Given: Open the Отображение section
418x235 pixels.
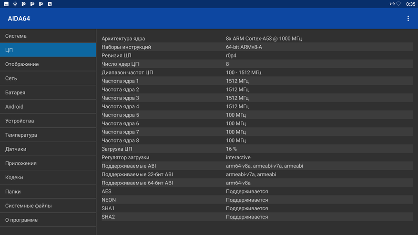Looking at the screenshot, I should (48, 64).
